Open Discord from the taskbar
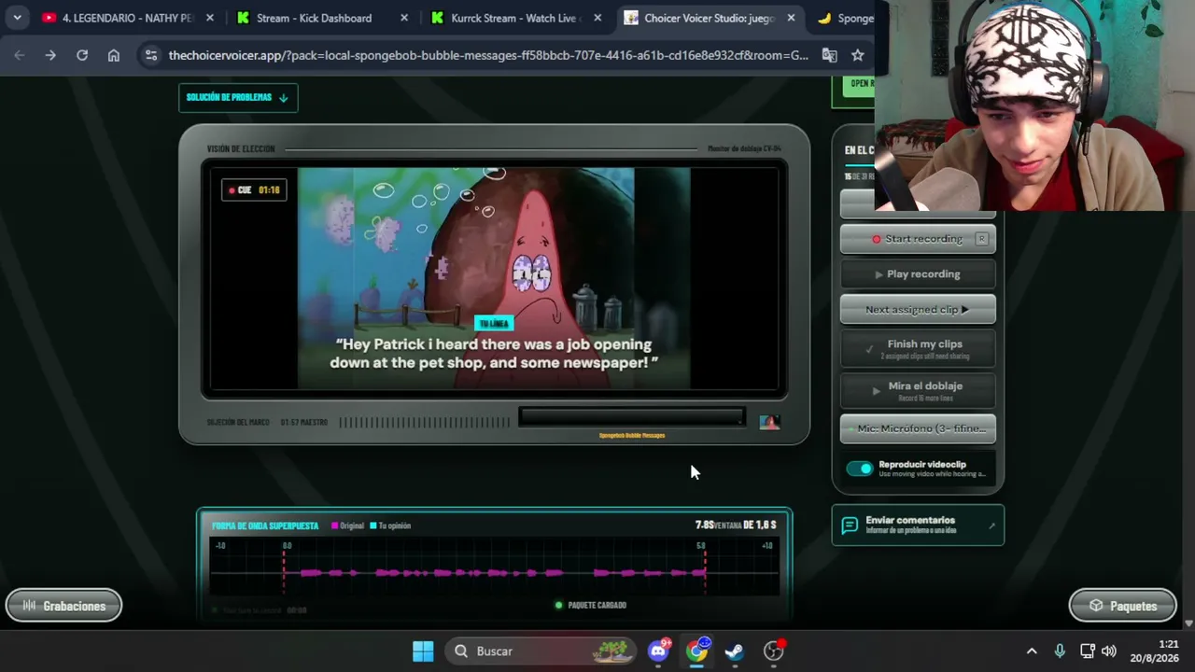 tap(659, 651)
